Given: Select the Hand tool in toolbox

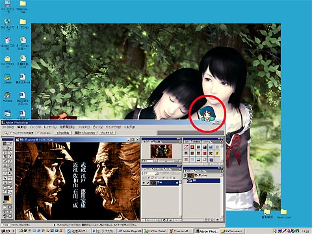Looking at the screenshot, I should click(5, 192).
